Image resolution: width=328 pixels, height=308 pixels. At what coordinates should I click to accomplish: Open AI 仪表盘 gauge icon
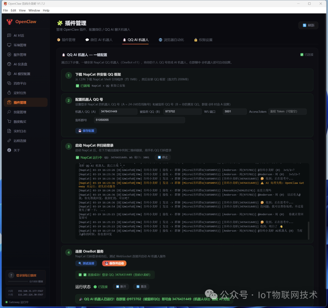pos(9,64)
